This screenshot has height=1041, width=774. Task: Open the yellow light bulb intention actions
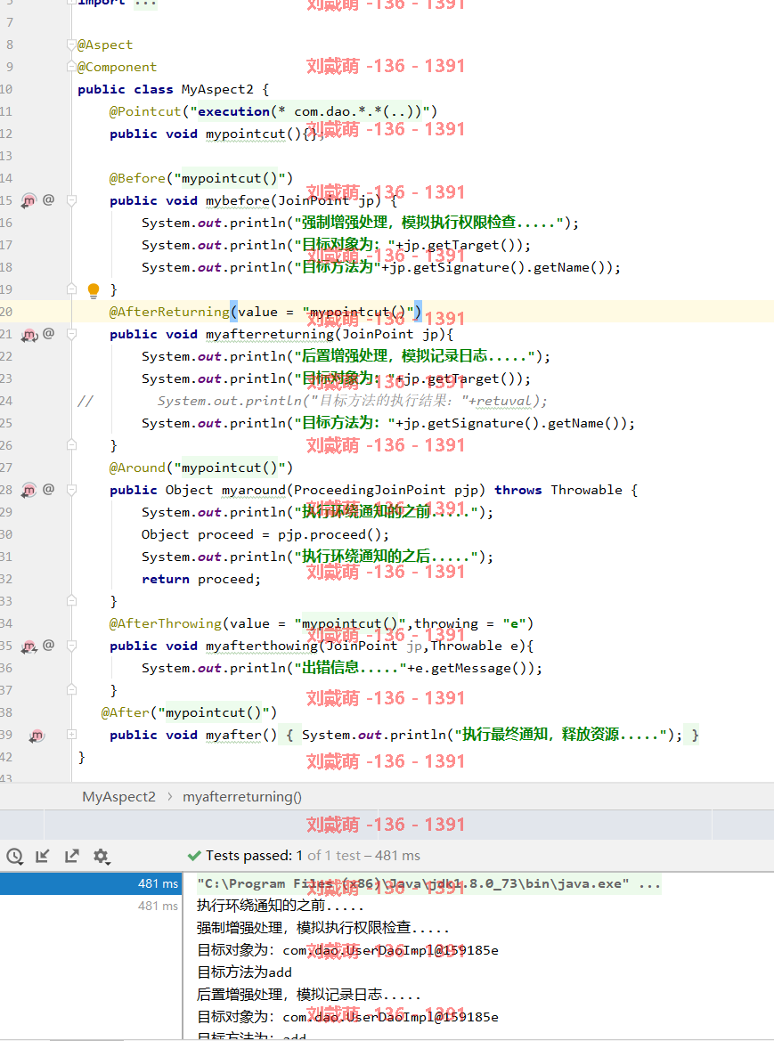[94, 289]
